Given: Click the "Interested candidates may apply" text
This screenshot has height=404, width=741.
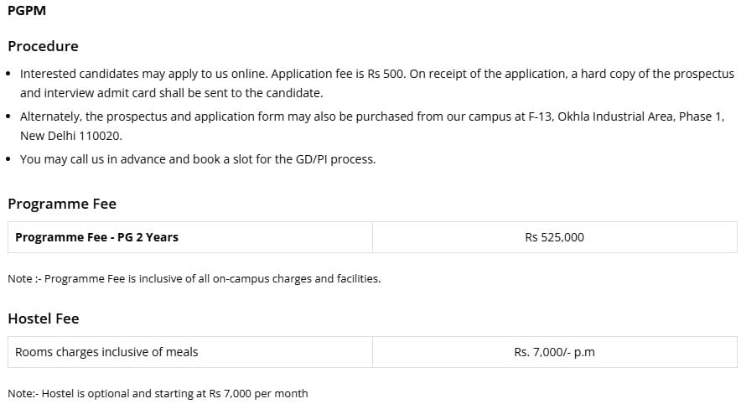Looking at the screenshot, I should [x=106, y=74].
